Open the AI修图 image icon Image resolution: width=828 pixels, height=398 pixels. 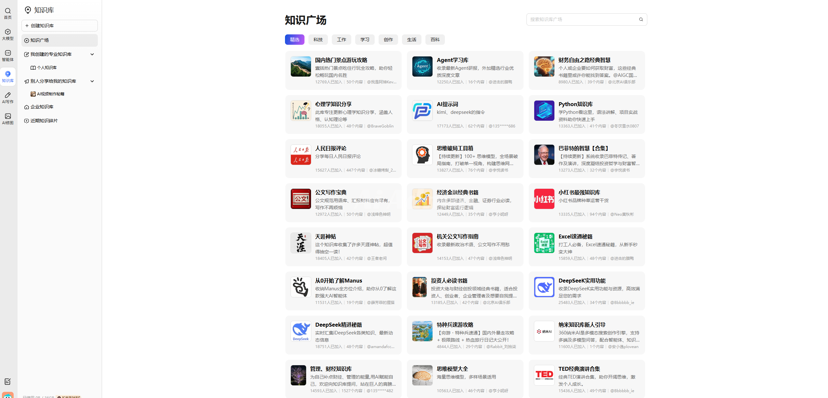pos(8,116)
